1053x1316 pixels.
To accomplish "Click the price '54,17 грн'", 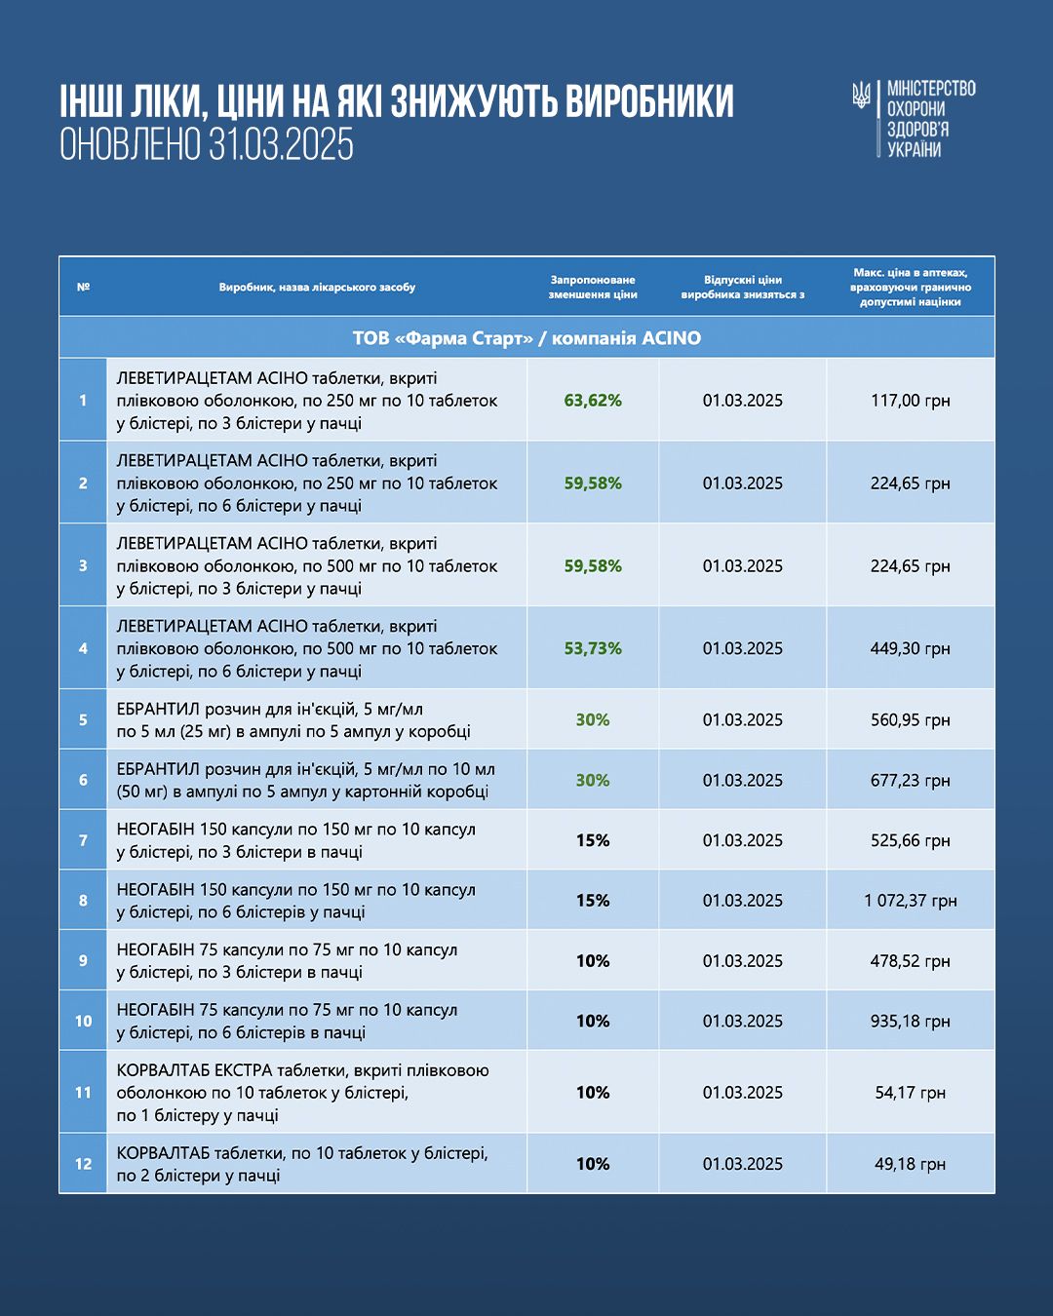I will 911,1093.
